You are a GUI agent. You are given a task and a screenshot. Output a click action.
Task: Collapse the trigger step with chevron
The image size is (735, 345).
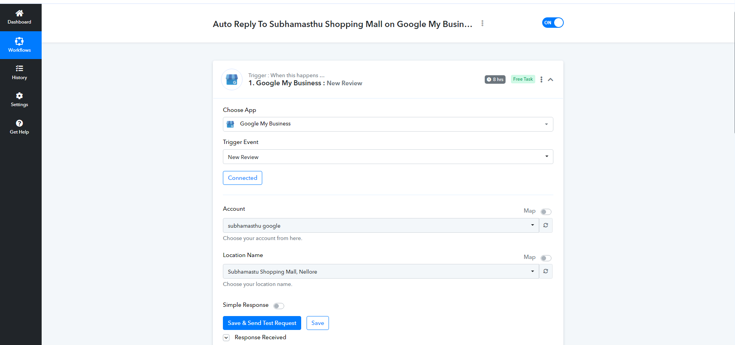point(551,79)
